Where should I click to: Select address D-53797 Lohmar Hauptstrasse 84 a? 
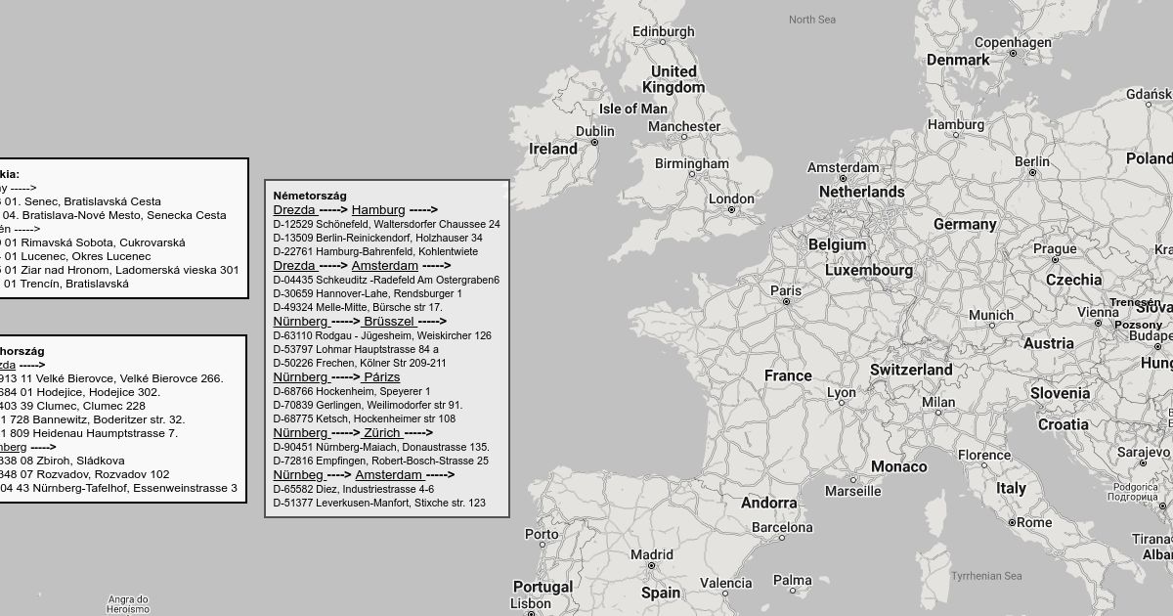tap(356, 349)
